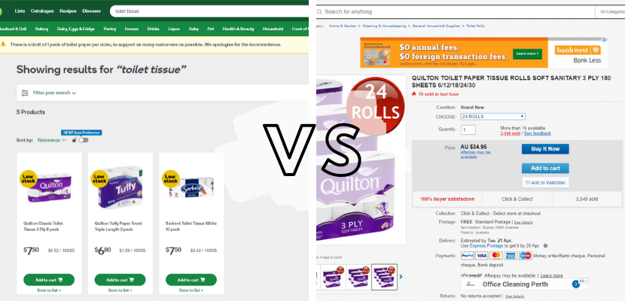Image resolution: width=625 pixels, height=301 pixels.
Task: Click the VISA payment icon
Action: coord(481,256)
